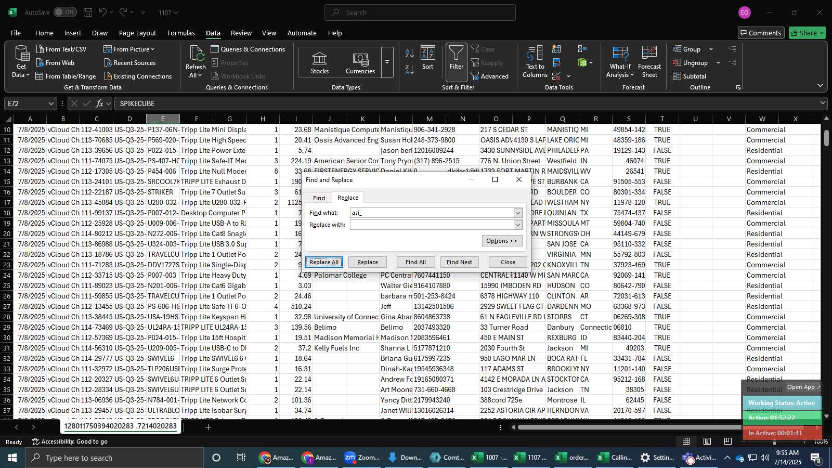Switch to the Find tab in dialog
The image size is (832, 468).
click(x=319, y=198)
